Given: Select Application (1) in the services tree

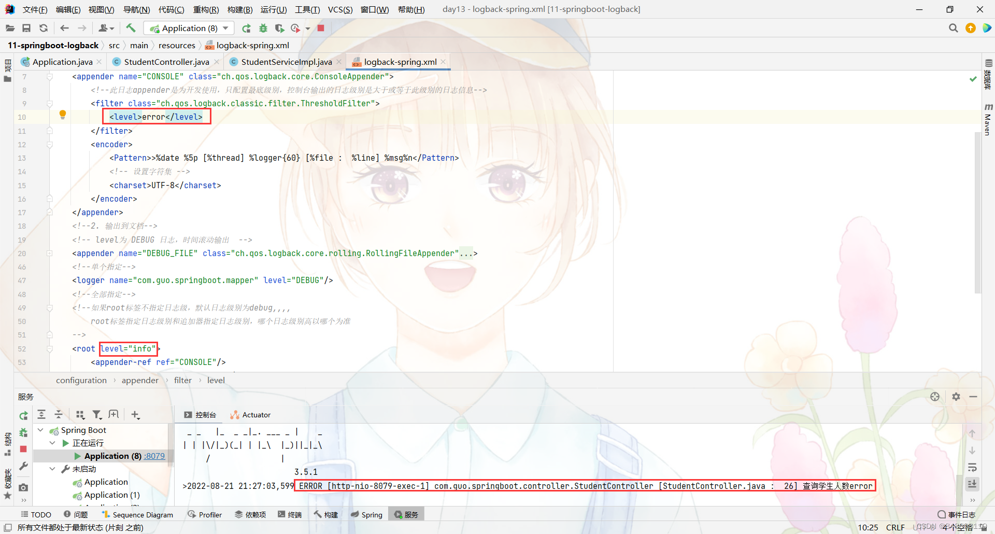Looking at the screenshot, I should 112,495.
